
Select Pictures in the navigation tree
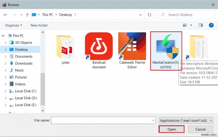coord(21,77)
